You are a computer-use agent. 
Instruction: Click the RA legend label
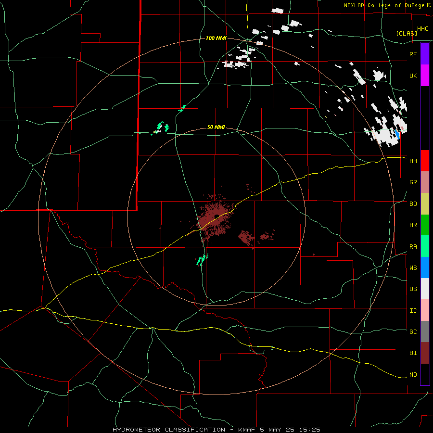[413, 247]
